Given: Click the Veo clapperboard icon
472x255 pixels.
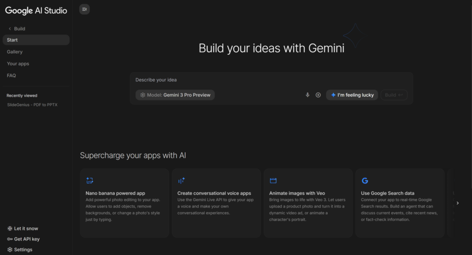Looking at the screenshot, I should coord(273,181).
